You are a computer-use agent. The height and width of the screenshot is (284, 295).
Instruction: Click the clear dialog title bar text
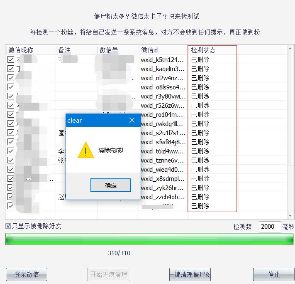(75, 120)
